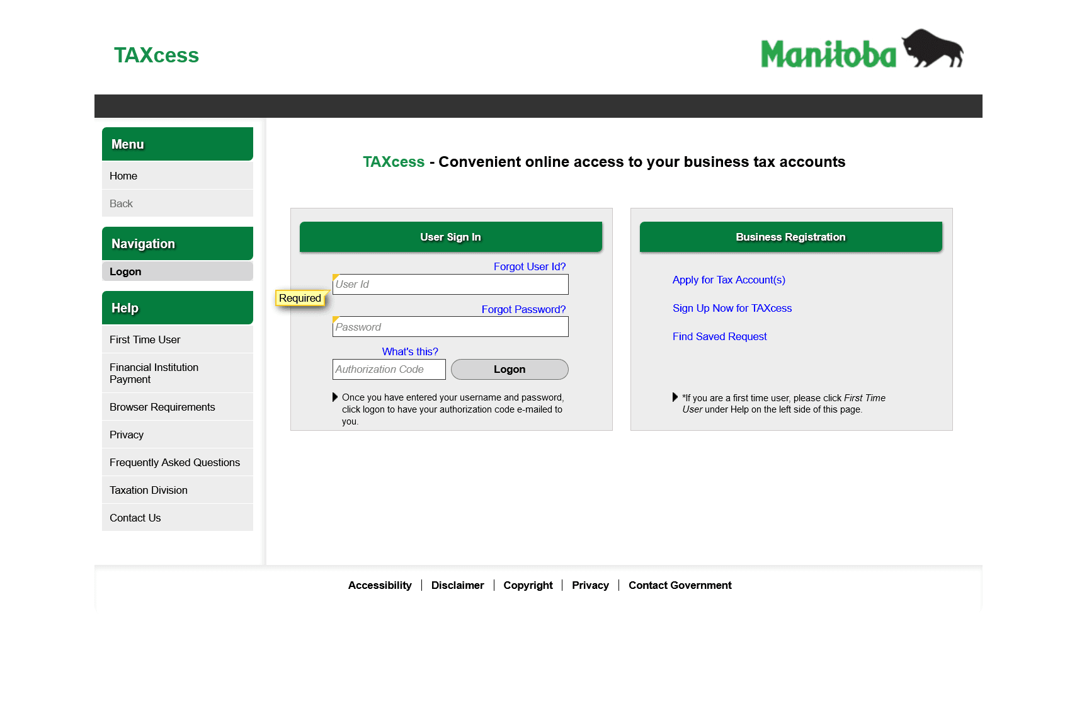Click the TAXcess title in the header
1077x718 pixels.
click(156, 55)
